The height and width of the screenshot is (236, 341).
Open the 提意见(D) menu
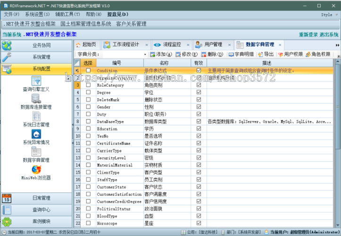117,15
